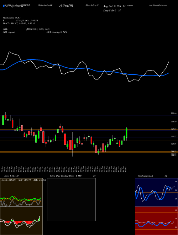Click the 325.56 price axis label
Image resolution: width=178 pixels, height=235 pixels.
point(174,144)
